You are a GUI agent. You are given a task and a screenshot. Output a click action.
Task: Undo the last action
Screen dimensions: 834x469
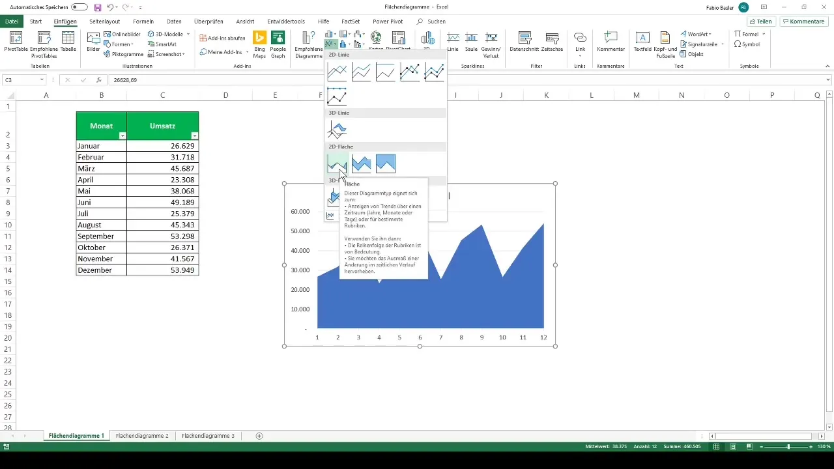tap(111, 7)
